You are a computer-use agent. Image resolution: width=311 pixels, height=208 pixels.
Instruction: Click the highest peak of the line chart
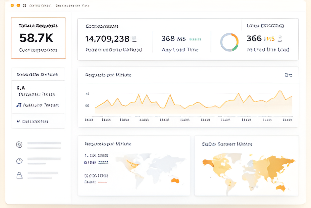point(280,91)
